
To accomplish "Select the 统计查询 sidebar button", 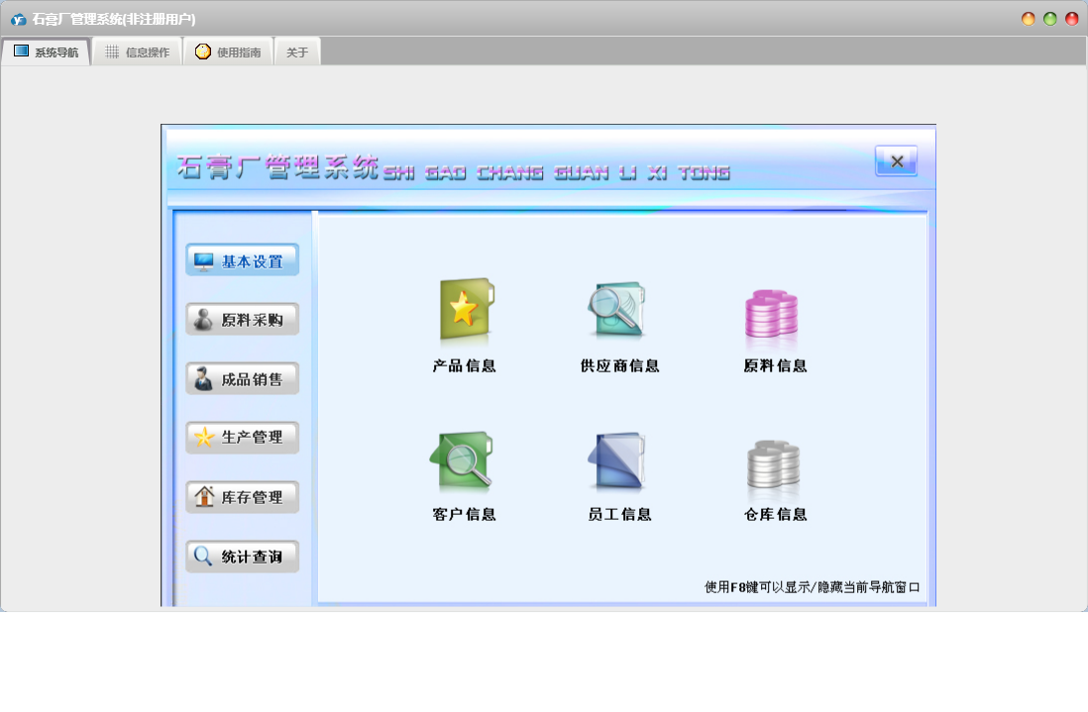I will click(242, 557).
